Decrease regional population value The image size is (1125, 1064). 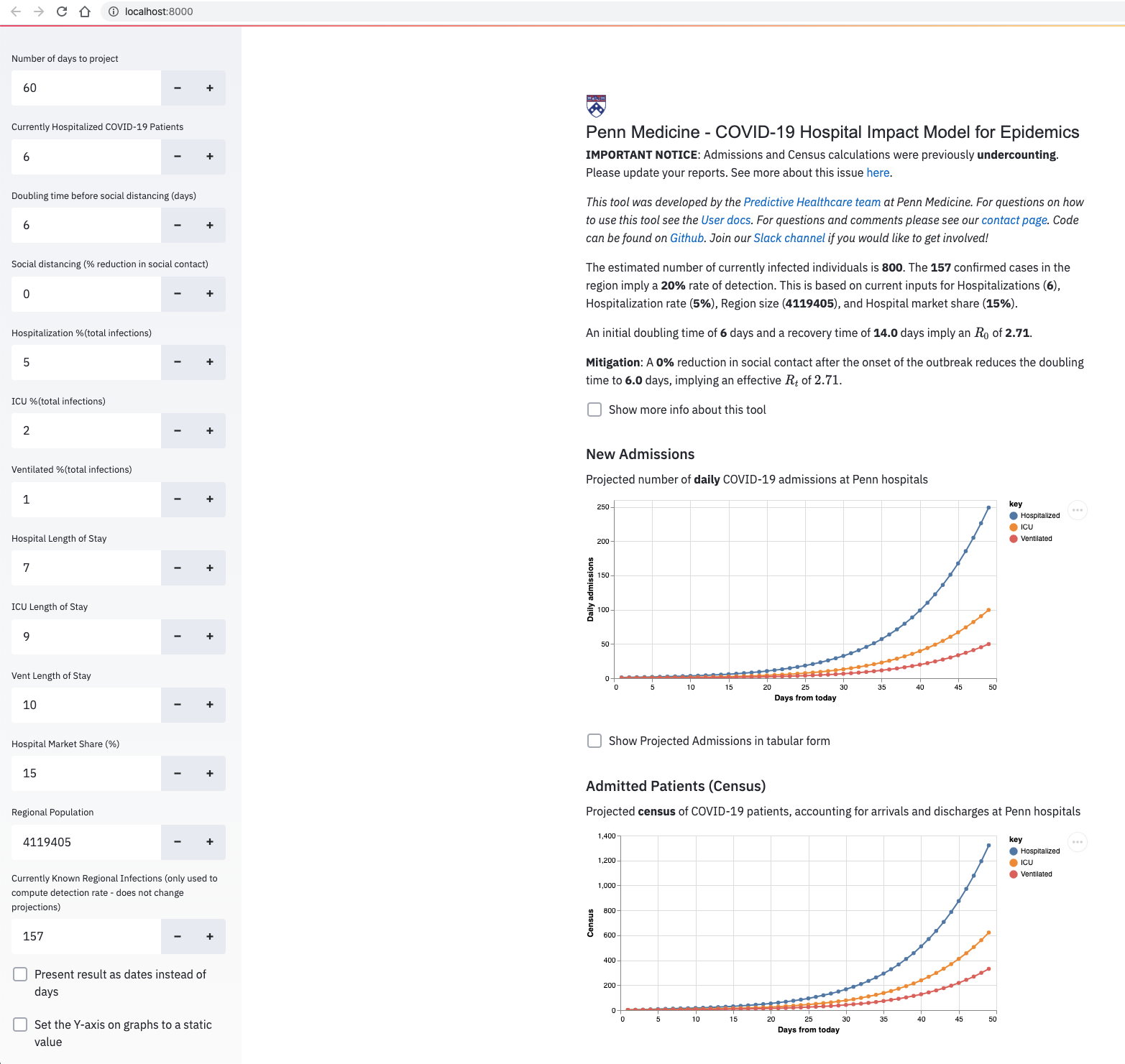point(178,842)
